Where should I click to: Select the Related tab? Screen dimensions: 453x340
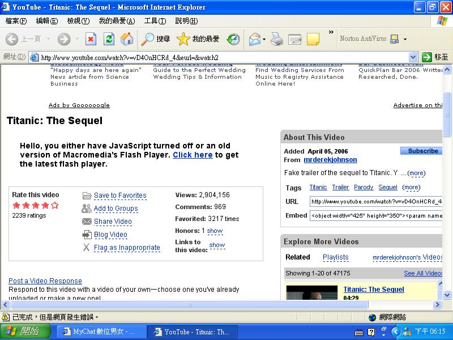pyautogui.click(x=298, y=257)
